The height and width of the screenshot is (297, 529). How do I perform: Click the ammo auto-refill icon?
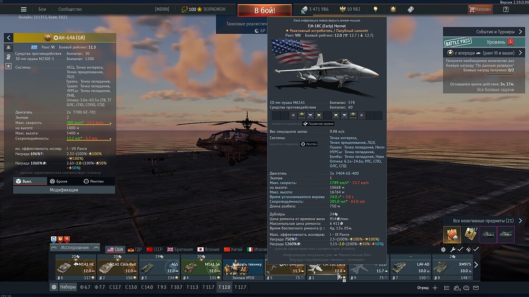click(468, 249)
